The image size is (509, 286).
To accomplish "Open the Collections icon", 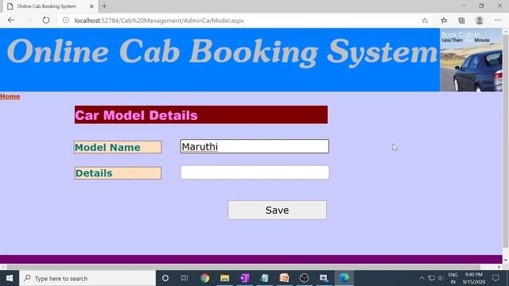I will tap(461, 21).
